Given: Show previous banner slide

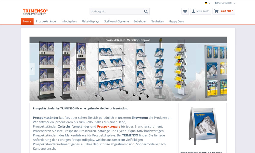Looking at the screenshot, I should pyautogui.click(x=32, y=69).
